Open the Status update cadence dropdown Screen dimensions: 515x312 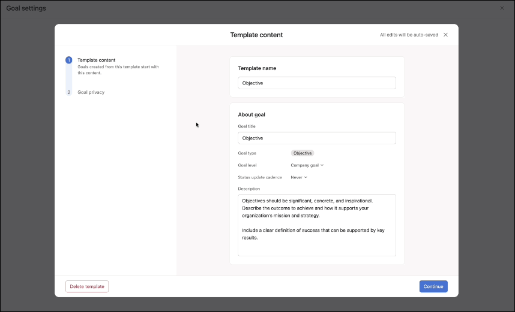pyautogui.click(x=298, y=177)
